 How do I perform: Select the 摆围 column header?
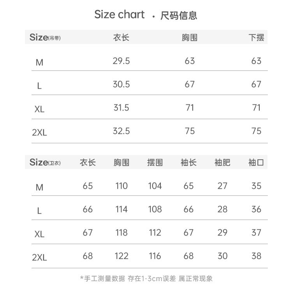(x=155, y=162)
